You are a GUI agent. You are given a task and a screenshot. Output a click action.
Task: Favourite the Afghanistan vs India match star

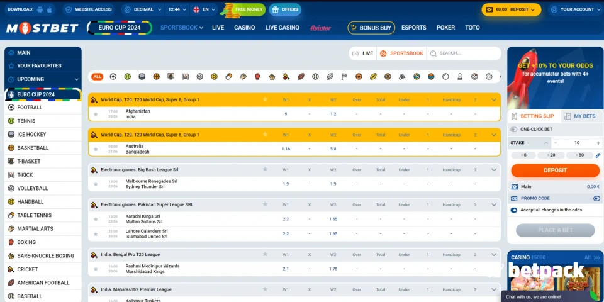pyautogui.click(x=96, y=114)
